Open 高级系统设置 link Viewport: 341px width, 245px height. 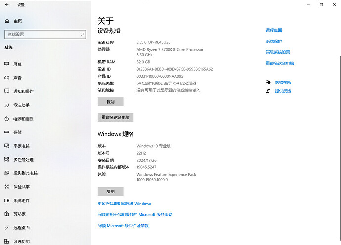coord(278,52)
